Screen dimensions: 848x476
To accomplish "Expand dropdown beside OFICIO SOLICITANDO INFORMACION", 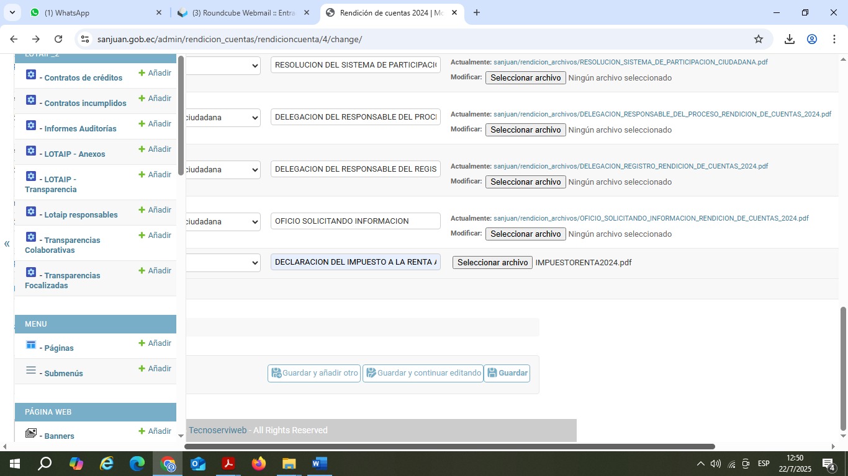I will pyautogui.click(x=223, y=221).
